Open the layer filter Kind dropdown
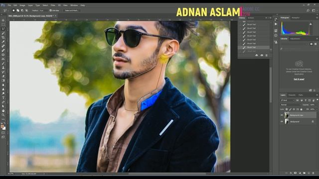 click(288, 100)
